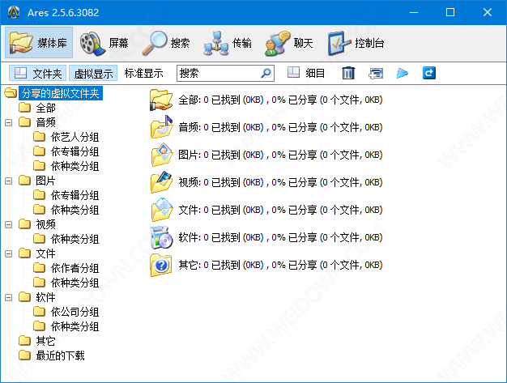
Task: Select 依种类分组 under 文件
Action: [75, 283]
